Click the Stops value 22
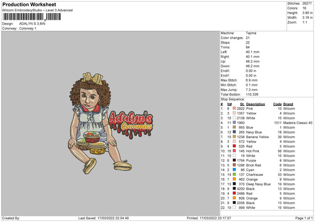The image size is (315, 222). click(248, 42)
